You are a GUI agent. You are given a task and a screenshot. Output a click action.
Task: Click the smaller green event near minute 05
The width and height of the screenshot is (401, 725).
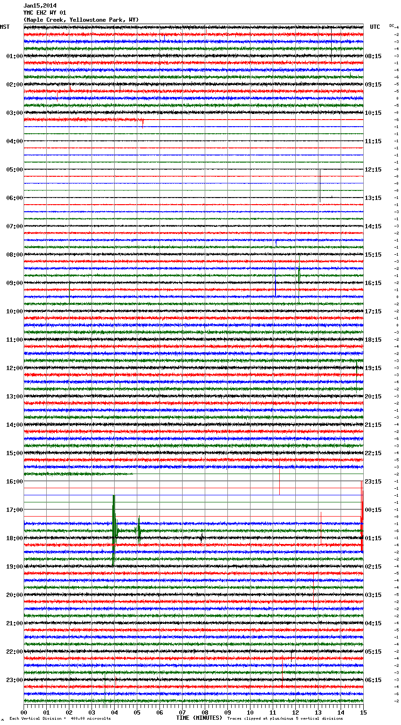(x=139, y=530)
